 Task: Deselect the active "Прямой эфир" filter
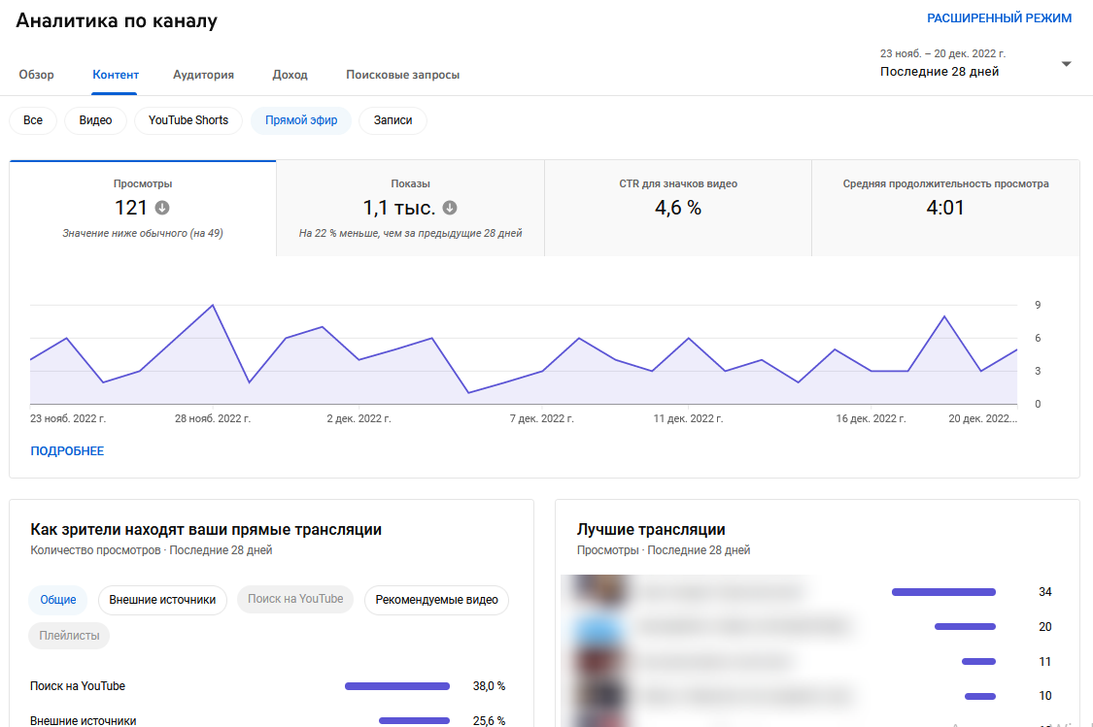[x=301, y=120]
